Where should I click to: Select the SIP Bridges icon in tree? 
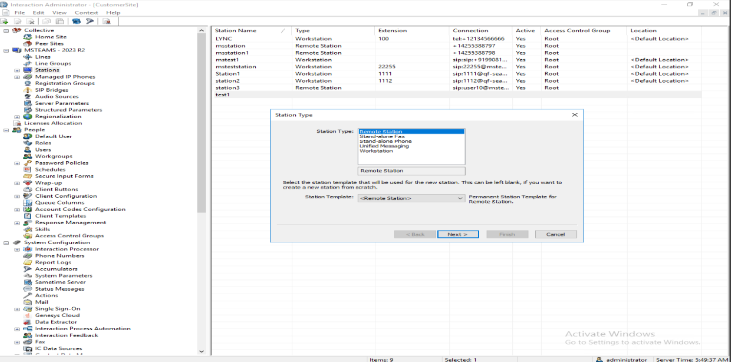tap(27, 90)
